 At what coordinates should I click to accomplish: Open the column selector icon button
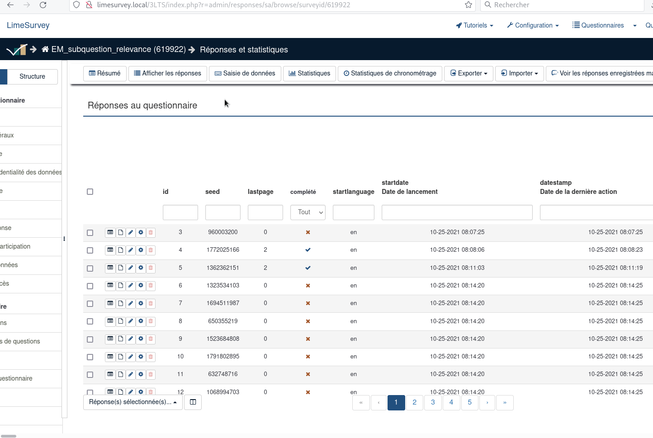click(x=193, y=402)
